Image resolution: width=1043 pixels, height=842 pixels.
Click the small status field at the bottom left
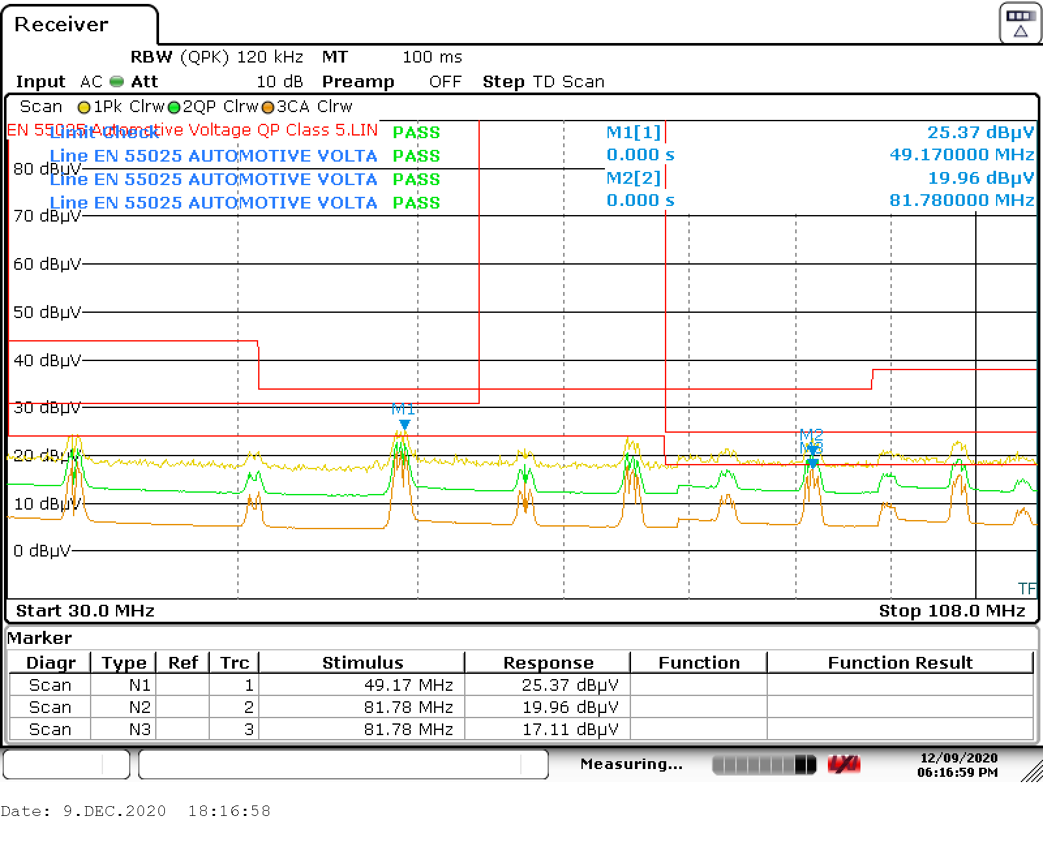point(66,764)
